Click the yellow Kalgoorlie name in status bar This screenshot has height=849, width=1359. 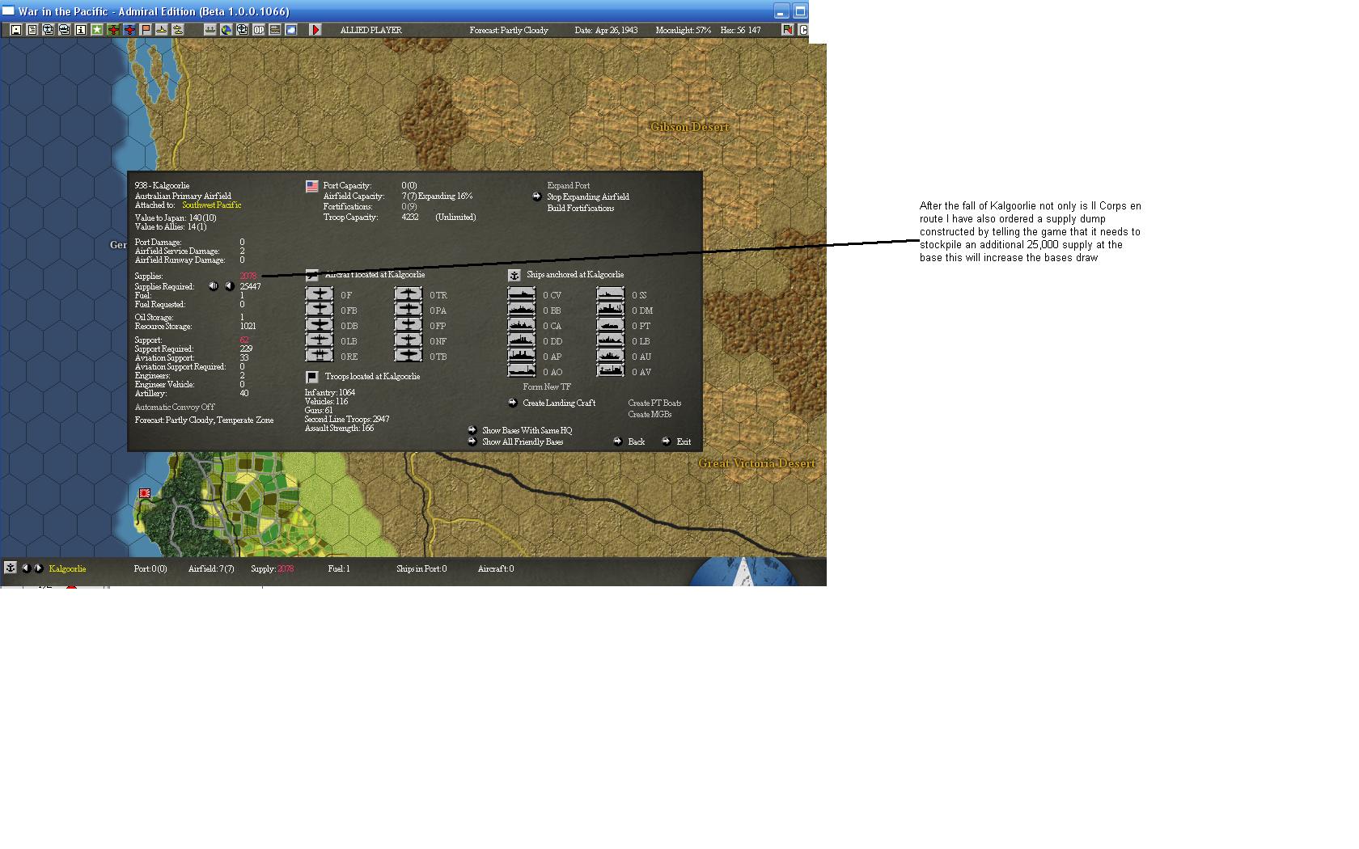click(x=67, y=568)
